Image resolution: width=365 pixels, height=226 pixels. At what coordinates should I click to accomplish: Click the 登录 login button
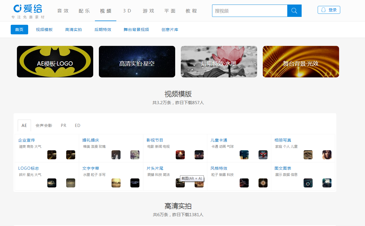[x=329, y=10]
